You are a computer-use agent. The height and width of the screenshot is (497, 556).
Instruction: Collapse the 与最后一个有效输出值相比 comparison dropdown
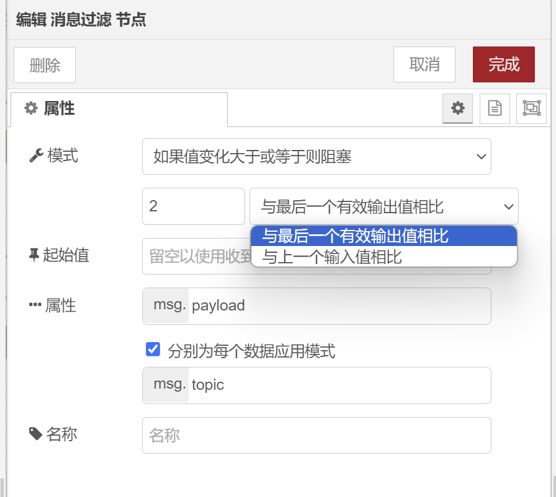coord(384,206)
